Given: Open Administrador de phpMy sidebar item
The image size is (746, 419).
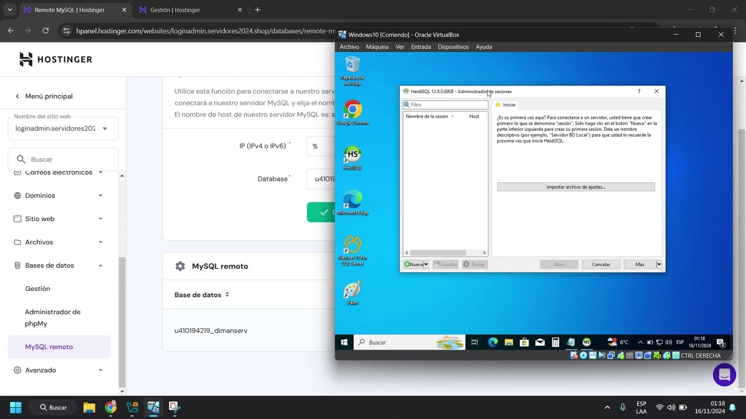Looking at the screenshot, I should point(52,318).
